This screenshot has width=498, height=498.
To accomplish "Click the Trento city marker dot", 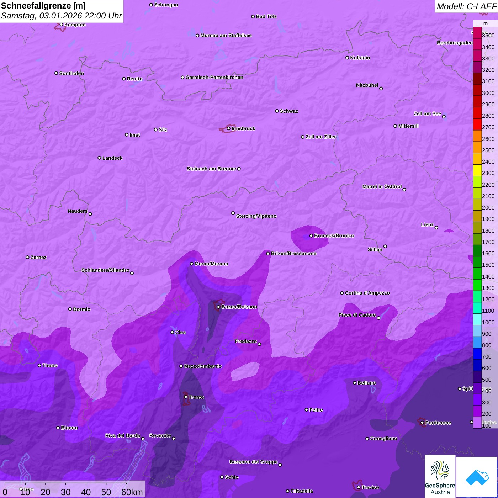I will (x=186, y=397).
